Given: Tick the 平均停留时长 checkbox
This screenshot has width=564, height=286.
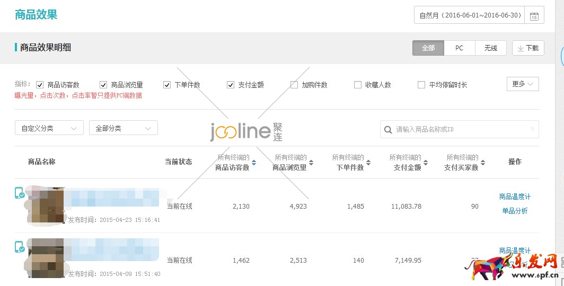Looking at the screenshot, I should pyautogui.click(x=421, y=85).
